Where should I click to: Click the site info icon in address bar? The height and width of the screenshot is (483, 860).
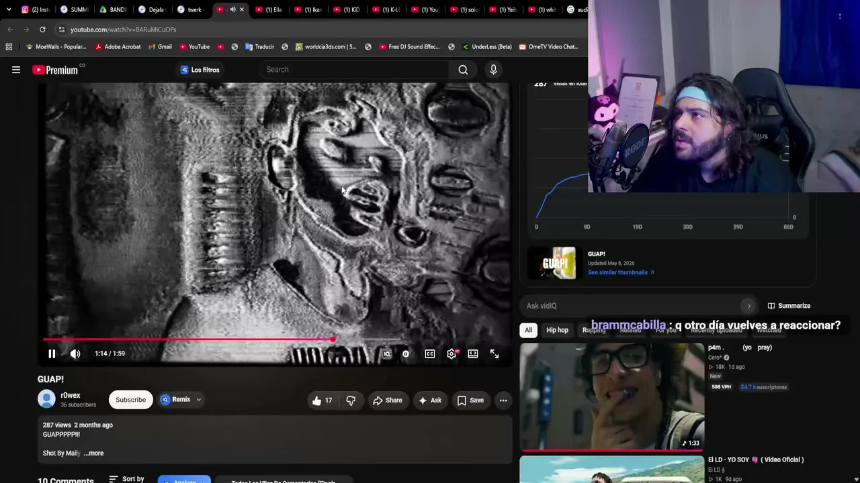(62, 30)
